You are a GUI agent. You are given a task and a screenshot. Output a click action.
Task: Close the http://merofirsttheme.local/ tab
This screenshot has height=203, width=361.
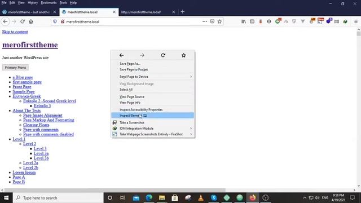pos(173,12)
